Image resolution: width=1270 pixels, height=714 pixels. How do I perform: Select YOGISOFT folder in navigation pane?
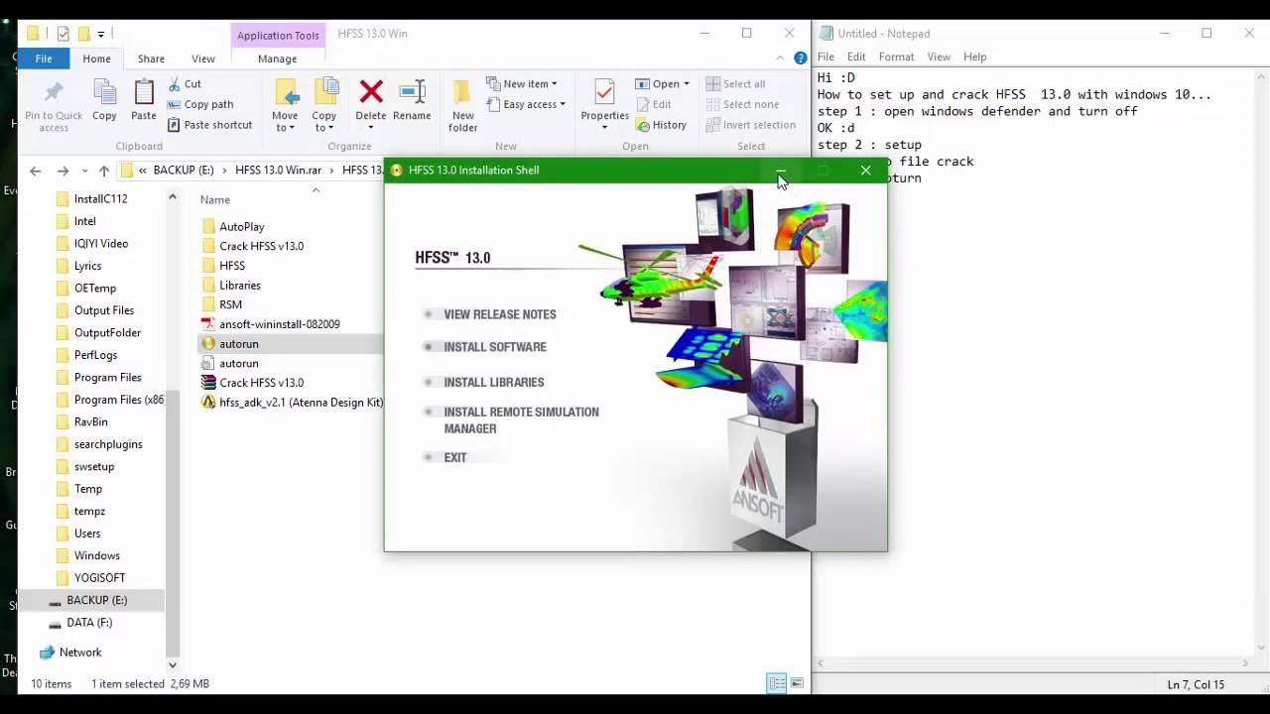[x=99, y=578]
